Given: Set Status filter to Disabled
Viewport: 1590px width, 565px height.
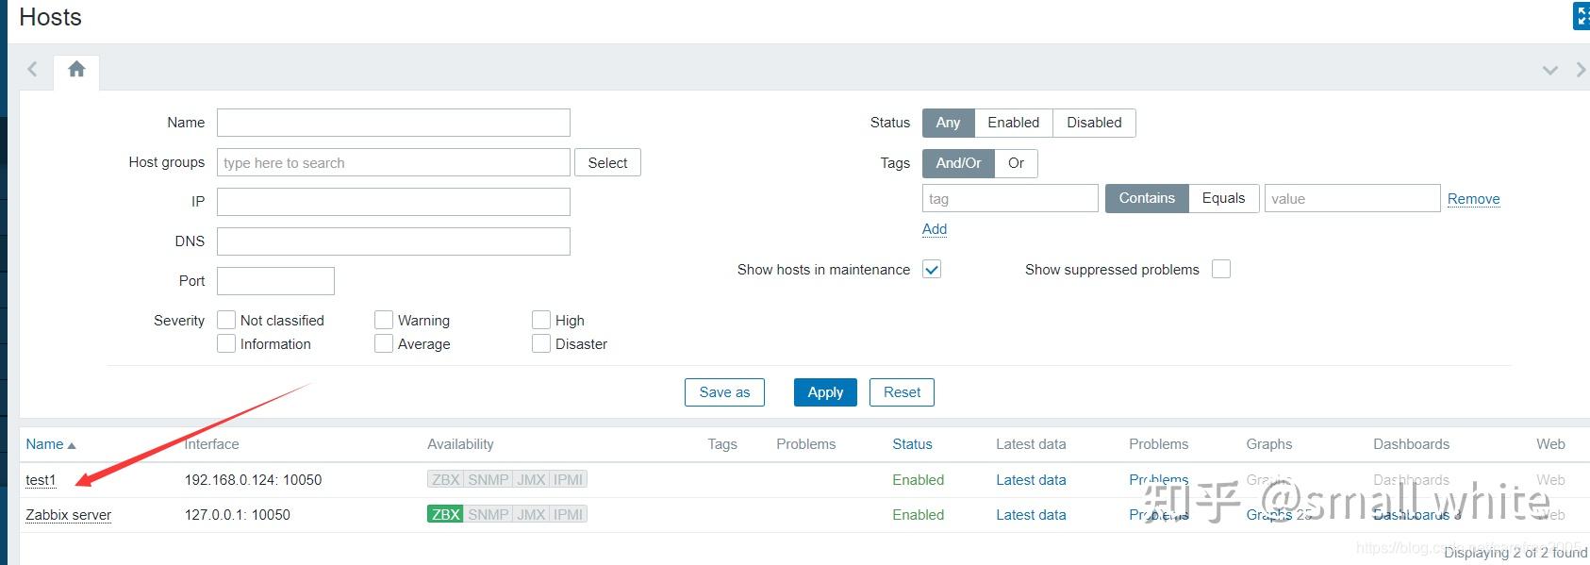Looking at the screenshot, I should pos(1094,123).
